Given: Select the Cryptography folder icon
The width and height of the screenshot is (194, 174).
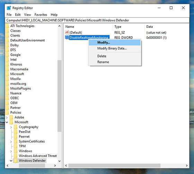Looking at the screenshot, I should tap(16, 127).
